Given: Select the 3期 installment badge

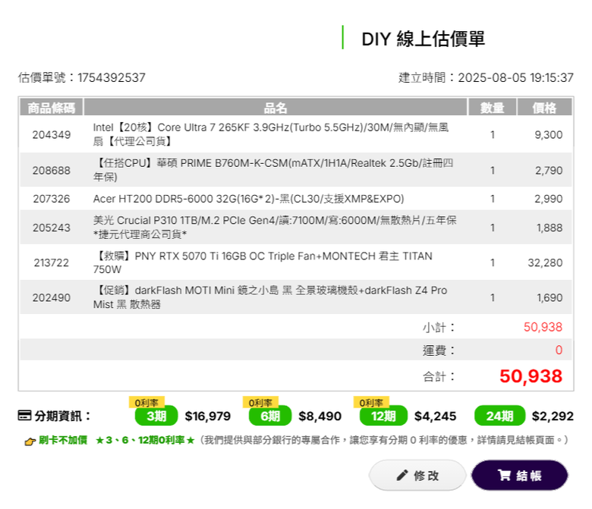Looking at the screenshot, I should pos(156,416).
